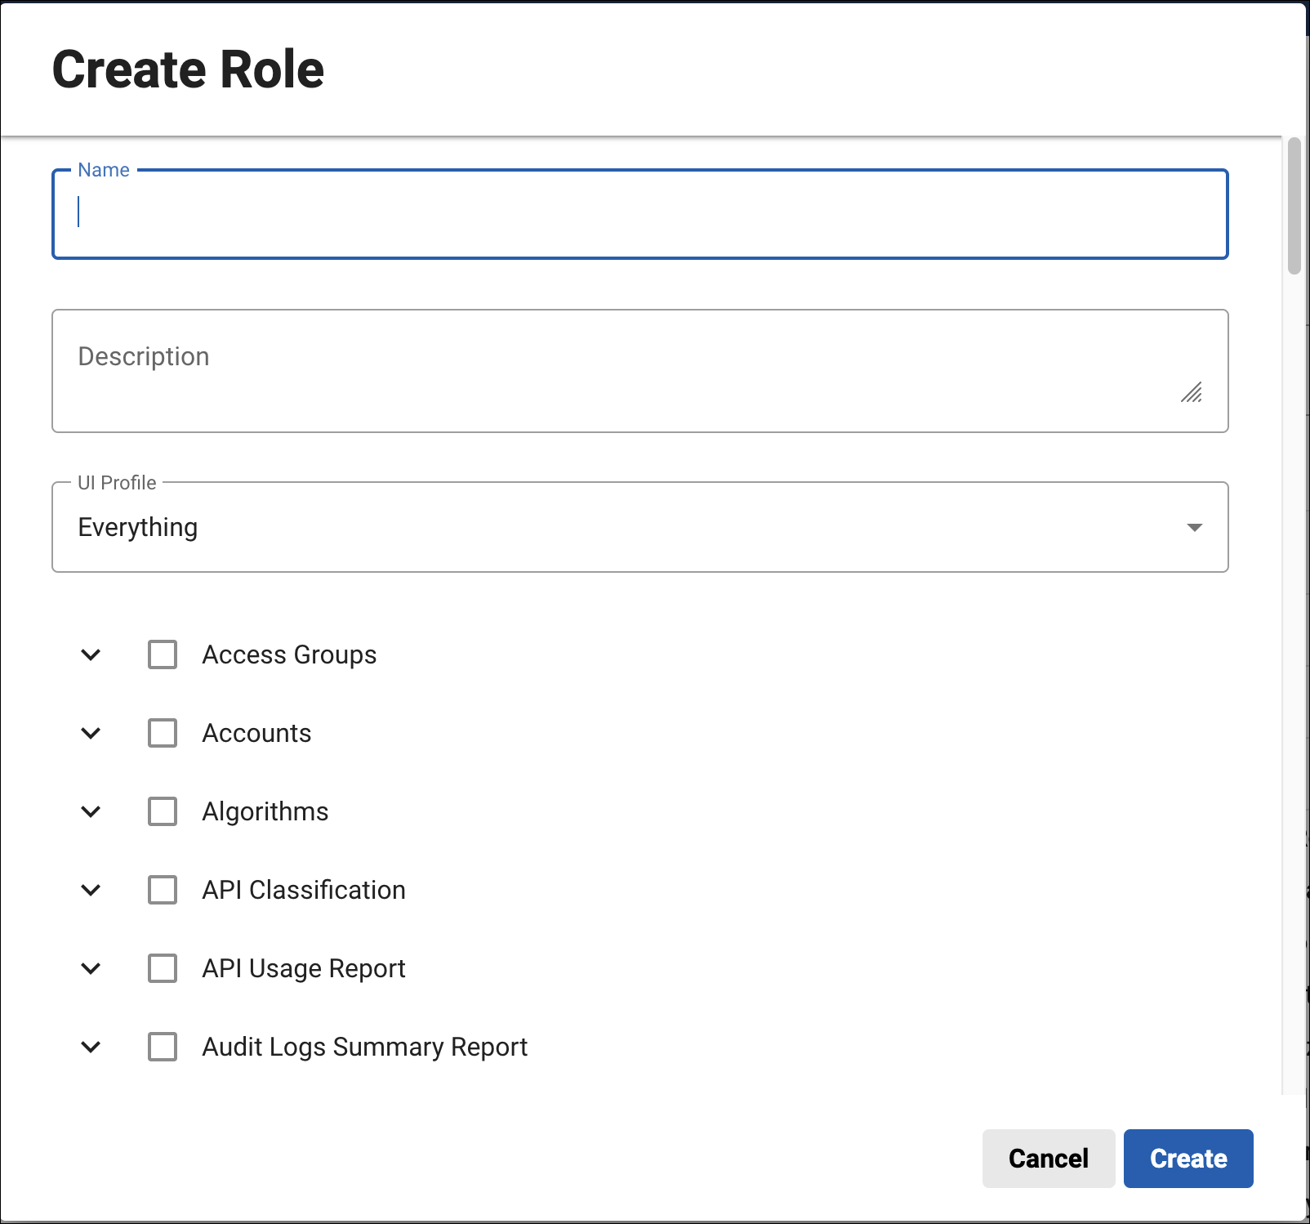1310x1224 pixels.
Task: Check the API Usage Report checkbox
Action: [x=163, y=968]
